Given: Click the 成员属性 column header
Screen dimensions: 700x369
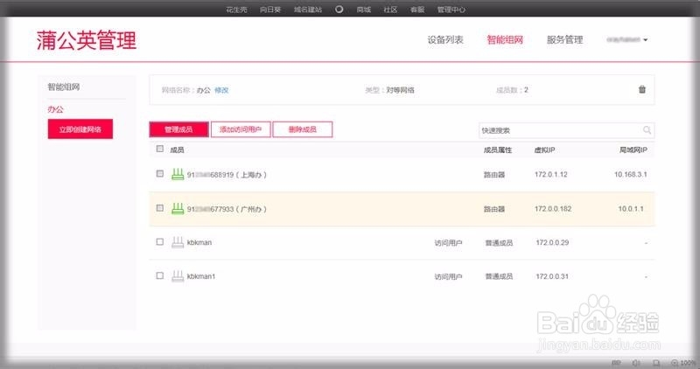Looking at the screenshot, I should (x=497, y=150).
